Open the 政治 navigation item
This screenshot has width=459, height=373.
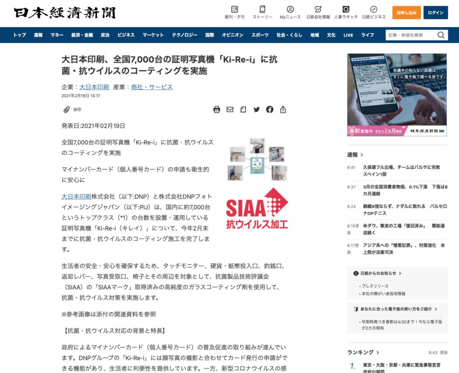(105, 35)
